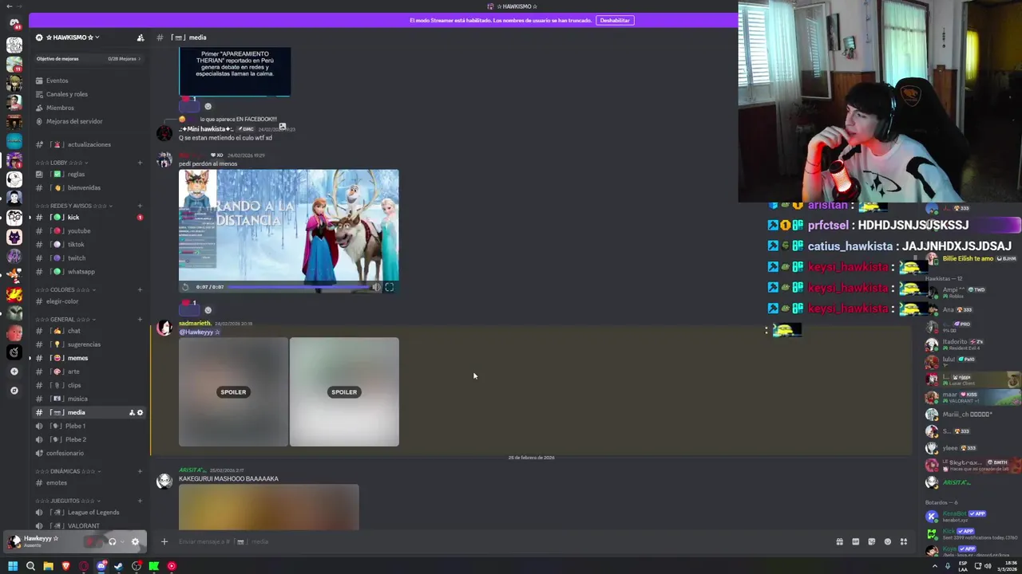Mute the video volume icon
The width and height of the screenshot is (1022, 574).
(x=375, y=287)
